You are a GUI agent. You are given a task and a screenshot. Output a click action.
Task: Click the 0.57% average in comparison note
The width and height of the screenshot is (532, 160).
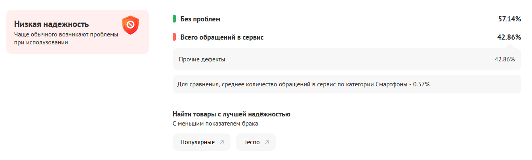point(421,84)
